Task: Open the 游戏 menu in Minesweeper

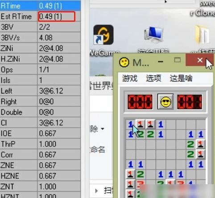Action: (x=130, y=78)
